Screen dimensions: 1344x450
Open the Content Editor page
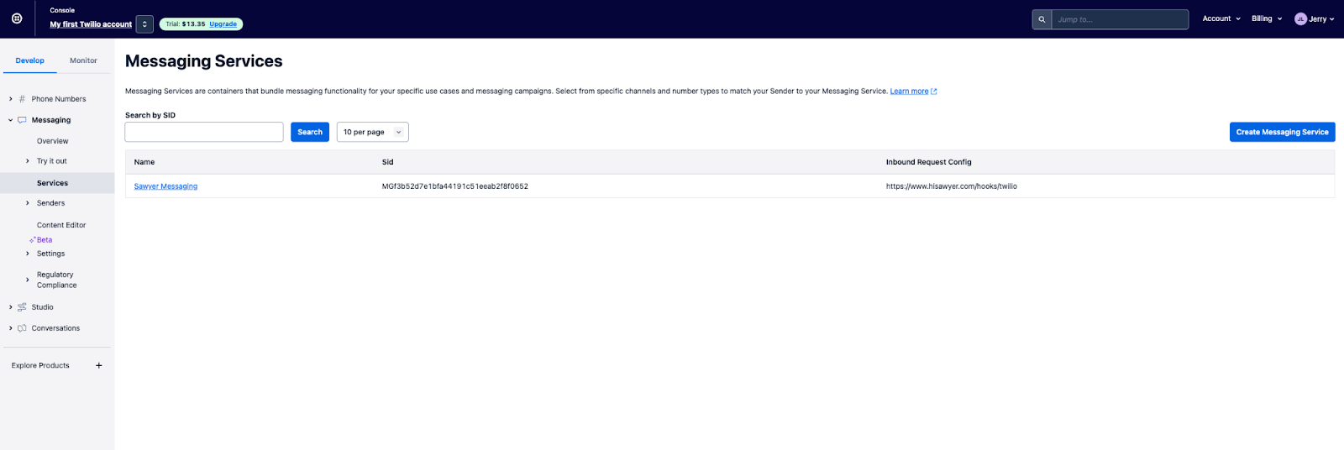(x=61, y=225)
